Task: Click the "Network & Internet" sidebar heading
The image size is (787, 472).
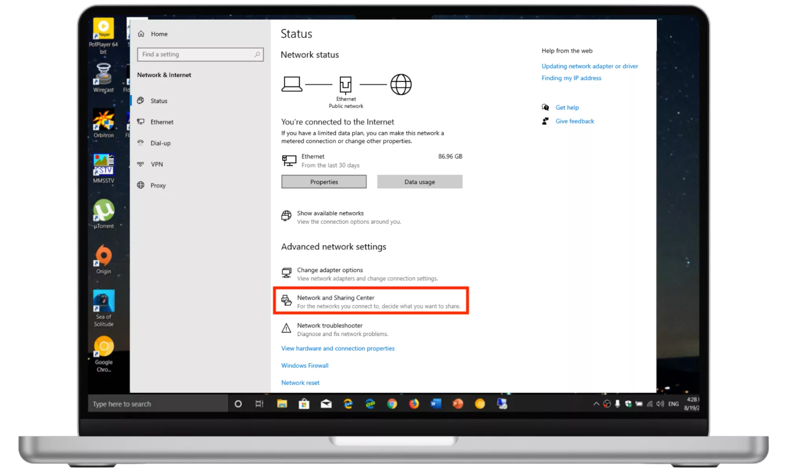Action: [164, 75]
